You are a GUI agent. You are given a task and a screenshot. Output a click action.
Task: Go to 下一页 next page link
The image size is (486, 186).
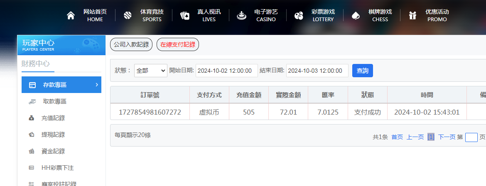click(x=447, y=137)
